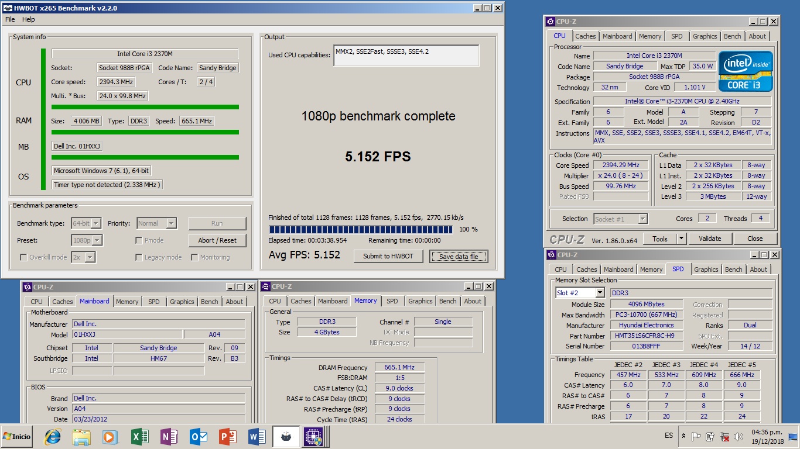This screenshot has width=800, height=449.
Task: Click the benchmark progress bar
Action: coord(361,230)
